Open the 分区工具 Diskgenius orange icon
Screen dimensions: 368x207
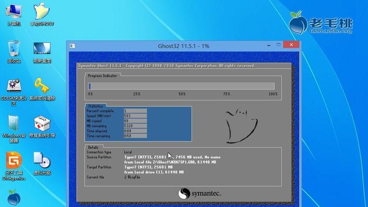pos(14,166)
